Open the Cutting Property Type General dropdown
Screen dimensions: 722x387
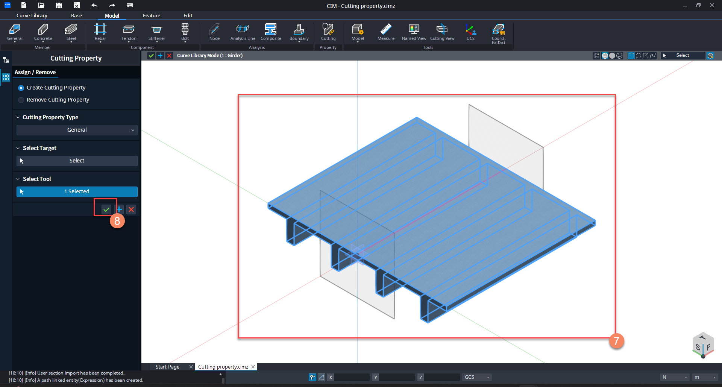pos(77,130)
